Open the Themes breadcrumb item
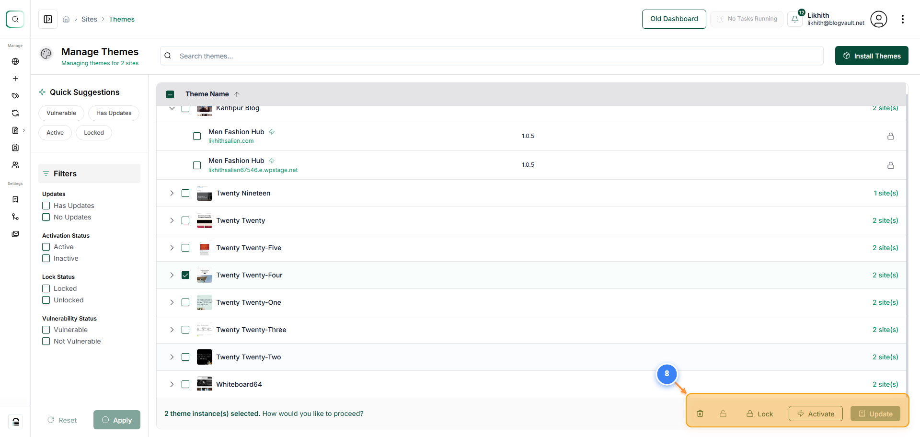The image size is (920, 437). (121, 19)
